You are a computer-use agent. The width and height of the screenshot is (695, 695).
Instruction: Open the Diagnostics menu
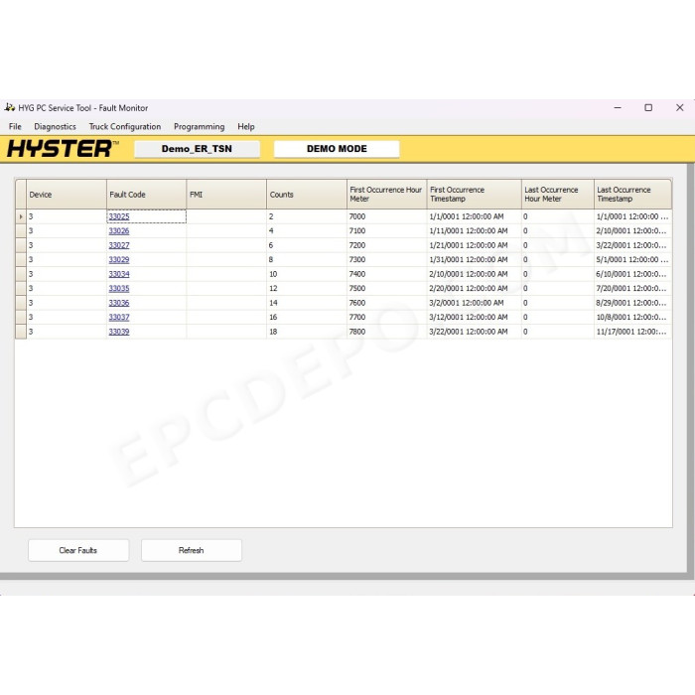(x=55, y=127)
